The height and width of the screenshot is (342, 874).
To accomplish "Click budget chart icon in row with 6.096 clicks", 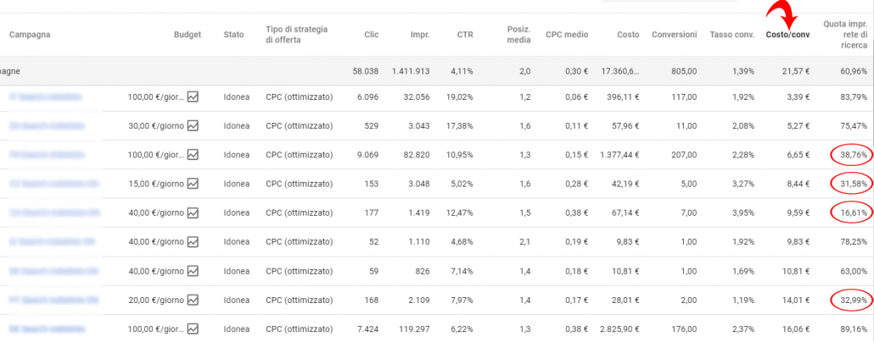I will coord(193,97).
